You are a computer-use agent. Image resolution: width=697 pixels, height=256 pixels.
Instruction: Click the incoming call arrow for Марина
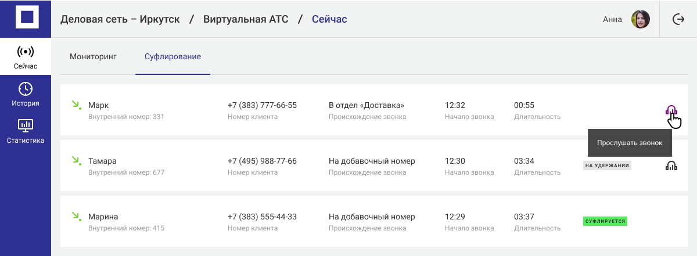pos(76,217)
